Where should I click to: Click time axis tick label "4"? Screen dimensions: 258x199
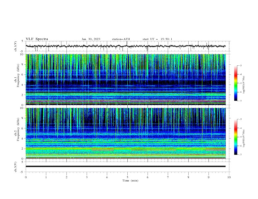pos(107,177)
